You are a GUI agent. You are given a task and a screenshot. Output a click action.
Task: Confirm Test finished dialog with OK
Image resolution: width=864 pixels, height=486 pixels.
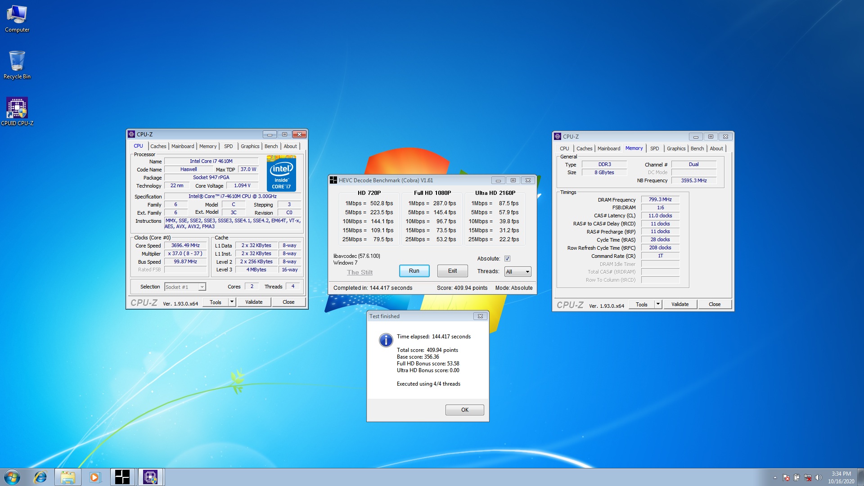(465, 410)
